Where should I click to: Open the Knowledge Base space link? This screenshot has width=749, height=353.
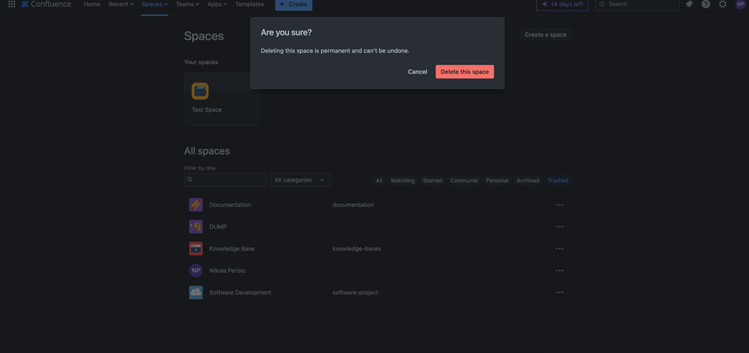pyautogui.click(x=232, y=249)
